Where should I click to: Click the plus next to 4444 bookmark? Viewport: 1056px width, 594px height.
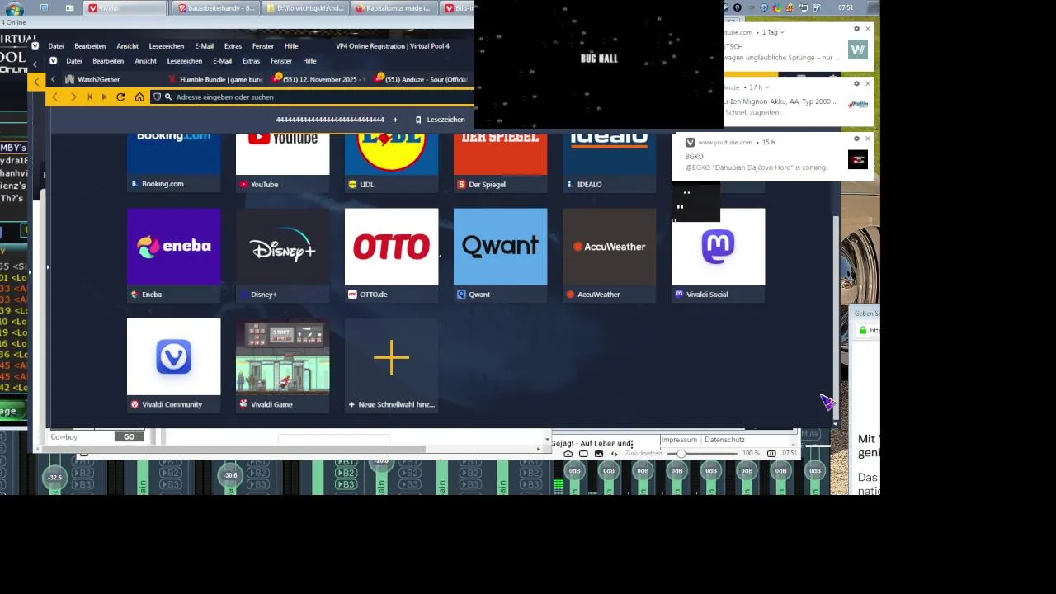pos(395,120)
